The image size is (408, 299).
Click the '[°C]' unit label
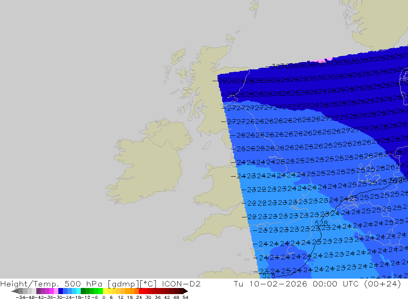[x=149, y=284]
